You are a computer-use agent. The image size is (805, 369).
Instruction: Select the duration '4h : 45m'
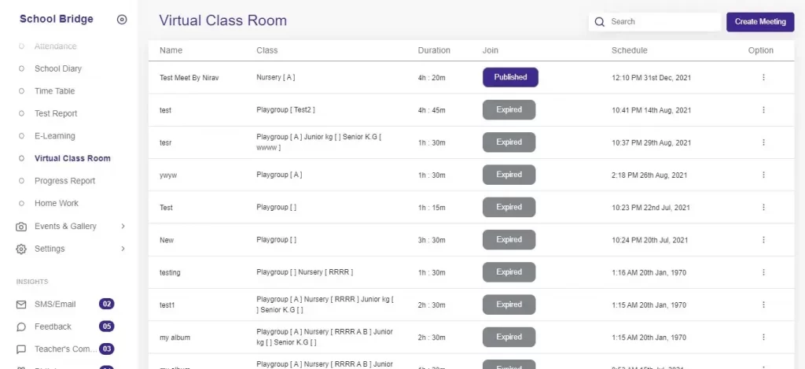(432, 110)
